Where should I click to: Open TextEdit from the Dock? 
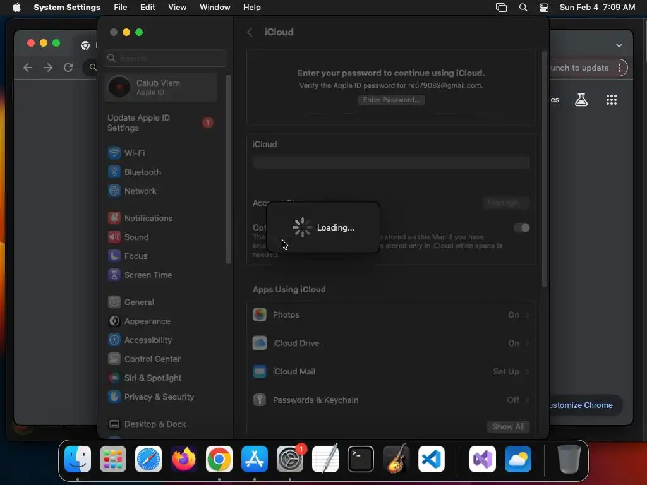pos(325,459)
